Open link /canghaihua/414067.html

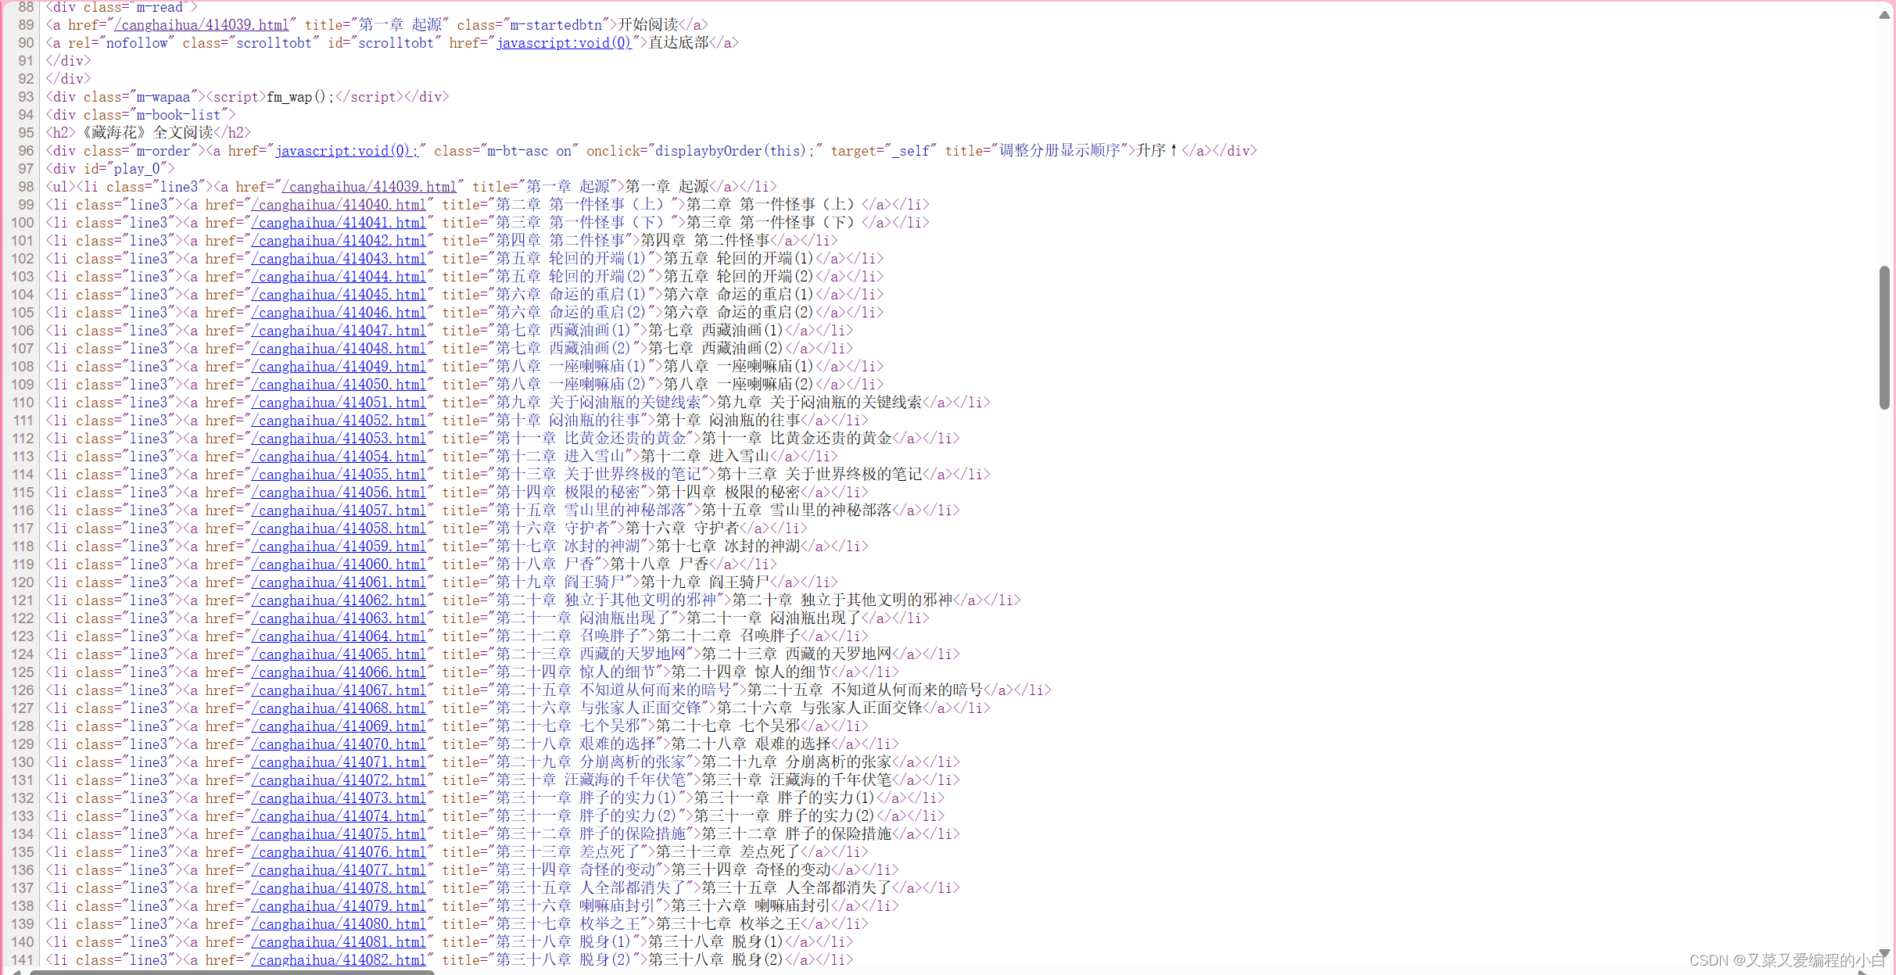click(x=339, y=690)
